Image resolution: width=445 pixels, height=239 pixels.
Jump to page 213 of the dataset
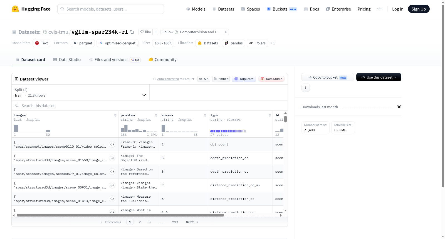pos(175,222)
